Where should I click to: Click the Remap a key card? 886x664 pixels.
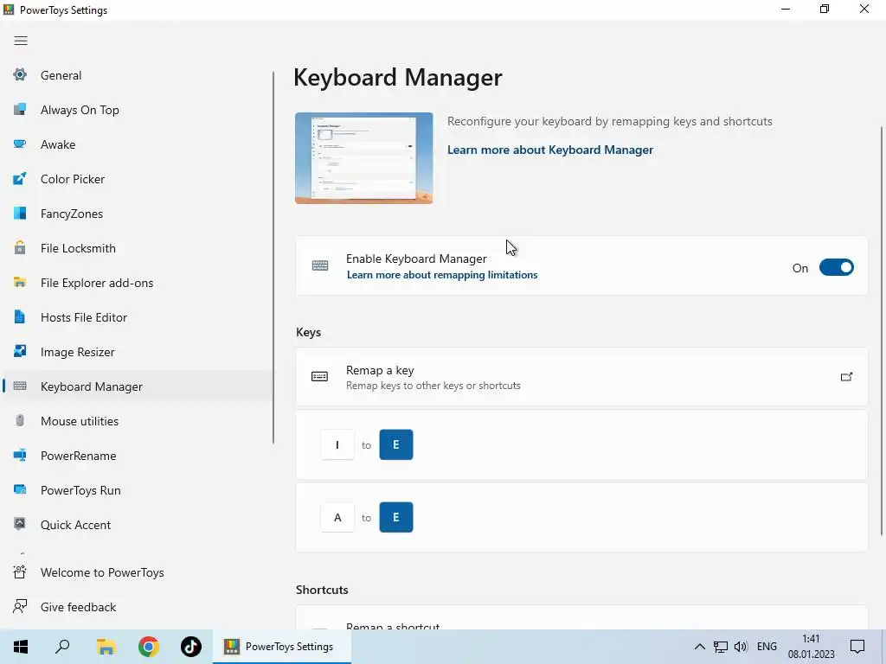click(581, 377)
